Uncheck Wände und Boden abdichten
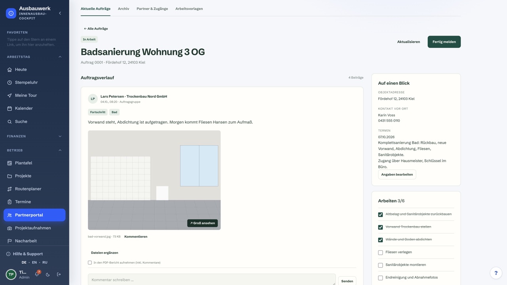 coord(381,240)
